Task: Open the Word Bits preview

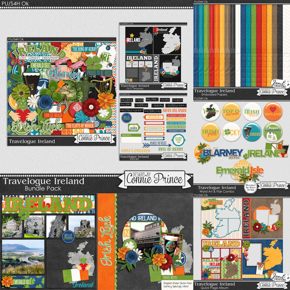Action: 153,127
